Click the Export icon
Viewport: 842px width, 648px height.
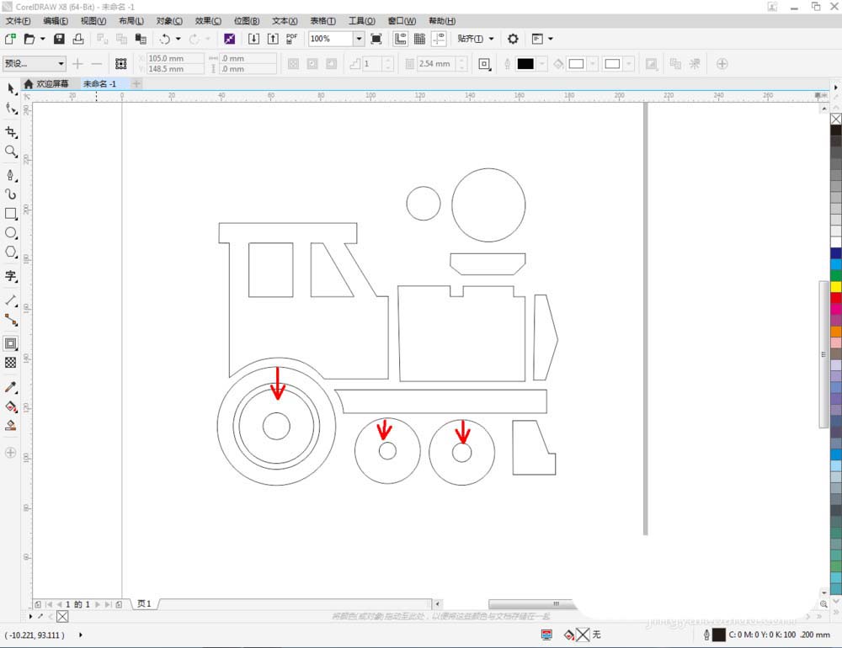273,39
